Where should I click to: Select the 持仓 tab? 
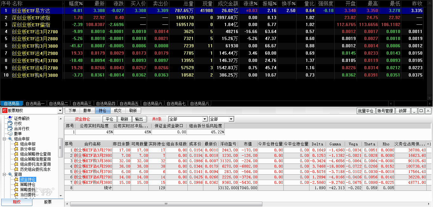102,110
